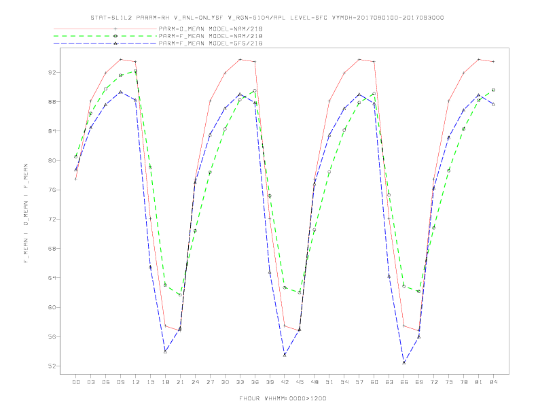Image resolution: width=538 pixels, height=416 pixels.
Task: Click red observed plus marker at hour 00
Action: click(x=76, y=179)
